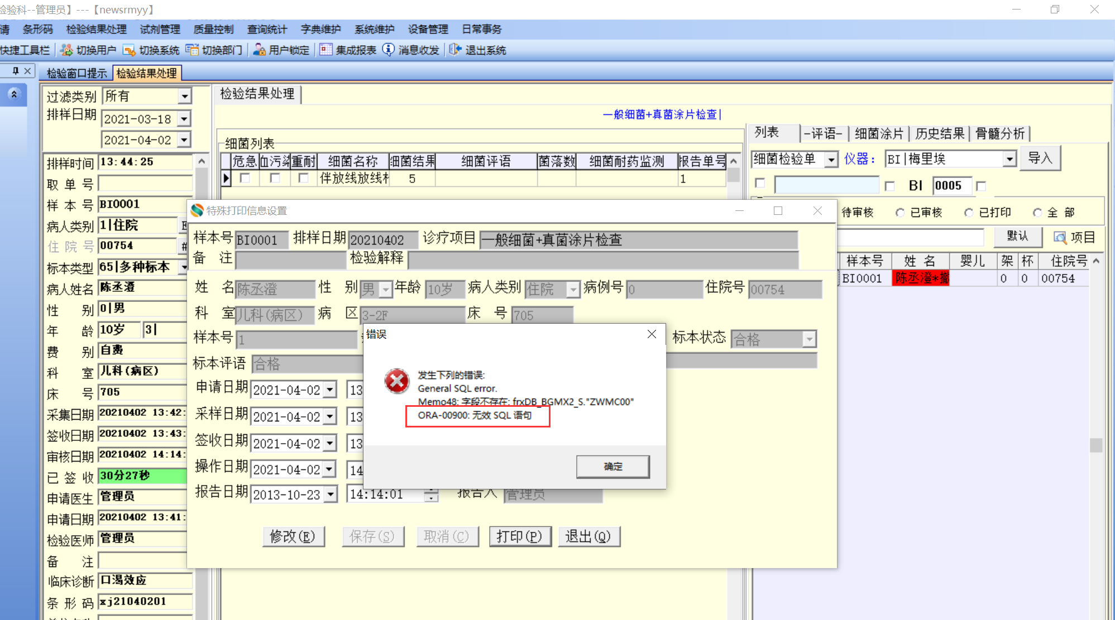Click the 导入 import button

click(1040, 158)
